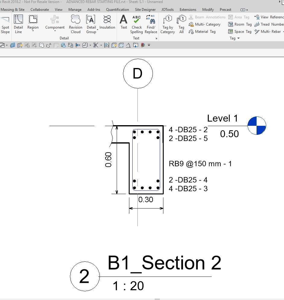Image resolution: width=284 pixels, height=300 pixels.
Task: Expand the Tag panel dropdown
Action: tap(238, 38)
